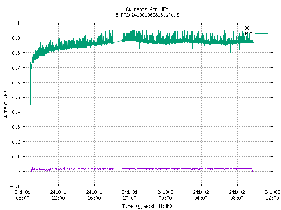Click x-axis tick 241001 12:00
Image resolution: width=281 pixels, height=210 pixels.
(x=58, y=195)
